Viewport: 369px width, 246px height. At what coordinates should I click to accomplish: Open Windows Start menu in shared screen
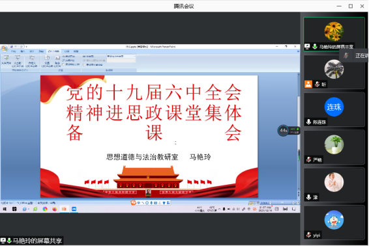coord(5,209)
